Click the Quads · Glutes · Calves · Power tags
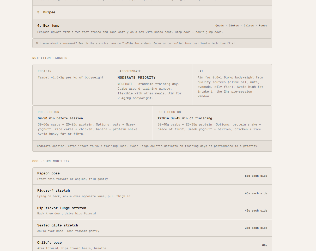The height and width of the screenshot is (251, 316). click(x=241, y=26)
